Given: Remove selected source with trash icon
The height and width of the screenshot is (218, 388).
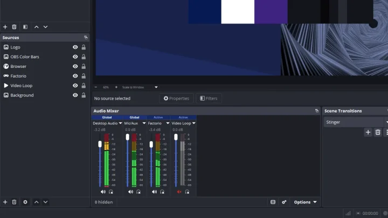Looking at the screenshot, I should coord(14,202).
